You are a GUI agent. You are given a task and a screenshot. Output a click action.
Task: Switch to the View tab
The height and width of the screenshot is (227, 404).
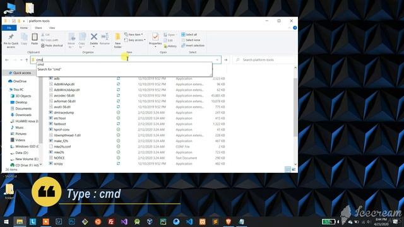coord(52,28)
